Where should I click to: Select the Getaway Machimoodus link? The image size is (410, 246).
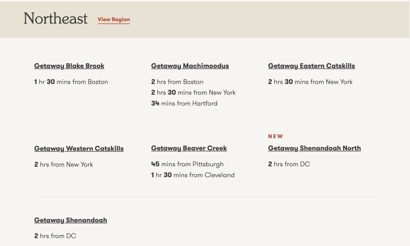(190, 66)
